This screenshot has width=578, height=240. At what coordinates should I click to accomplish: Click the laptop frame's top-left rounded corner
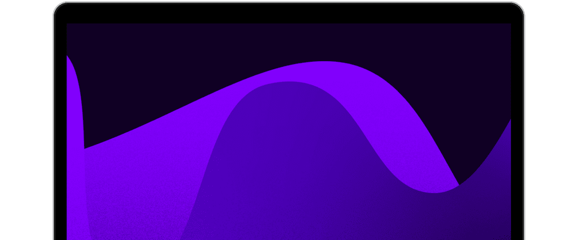tap(58, 7)
